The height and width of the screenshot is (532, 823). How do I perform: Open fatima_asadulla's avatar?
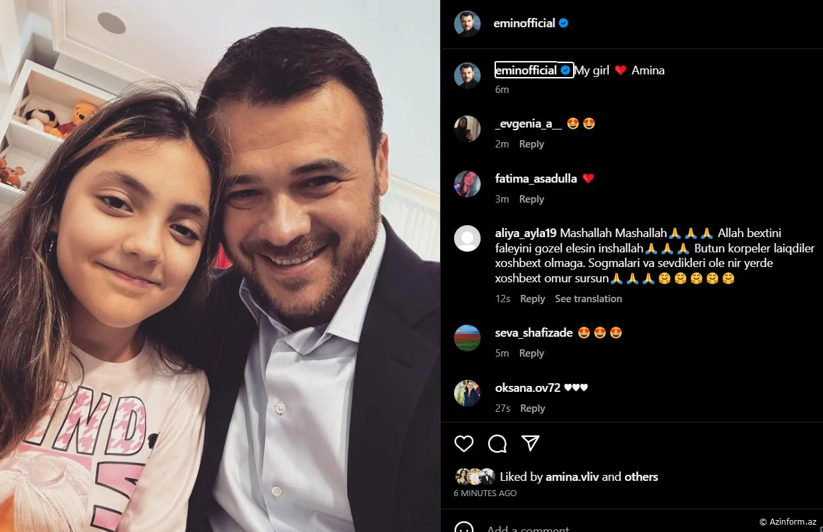pos(467,184)
